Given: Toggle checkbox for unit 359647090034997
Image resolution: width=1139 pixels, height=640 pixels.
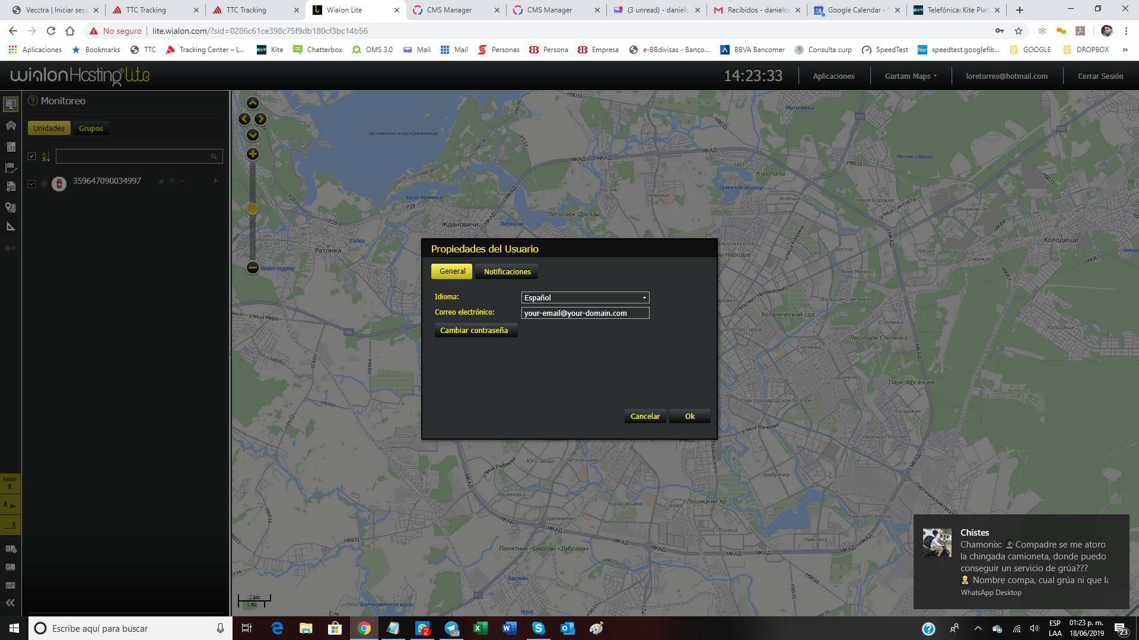Looking at the screenshot, I should point(32,184).
